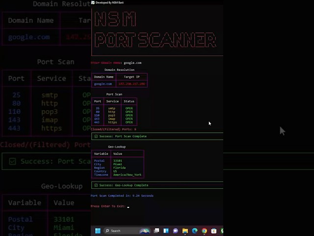
Task: Select country value 'US'
Action: (x=115, y=171)
